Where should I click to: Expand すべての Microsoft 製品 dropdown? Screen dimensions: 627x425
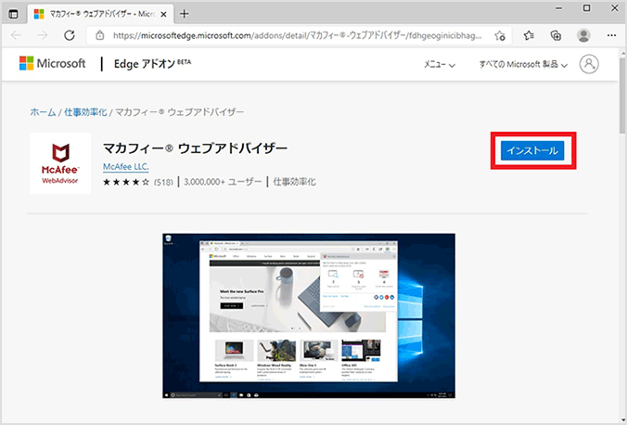(523, 64)
